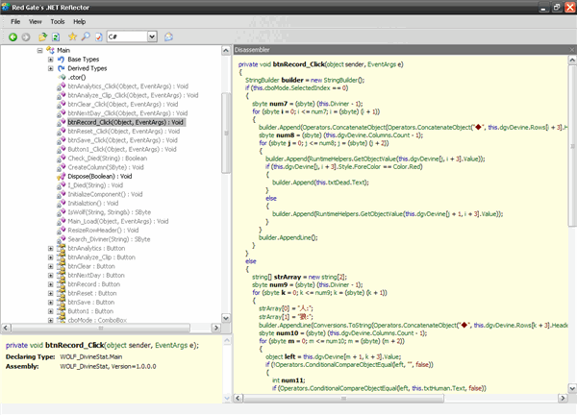Viewport: 577px width, 415px height.
Task: Select CreateColumn(SByte) : Void
Action: (106, 167)
